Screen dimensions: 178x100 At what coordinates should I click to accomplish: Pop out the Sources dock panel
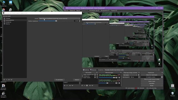coord(97,72)
